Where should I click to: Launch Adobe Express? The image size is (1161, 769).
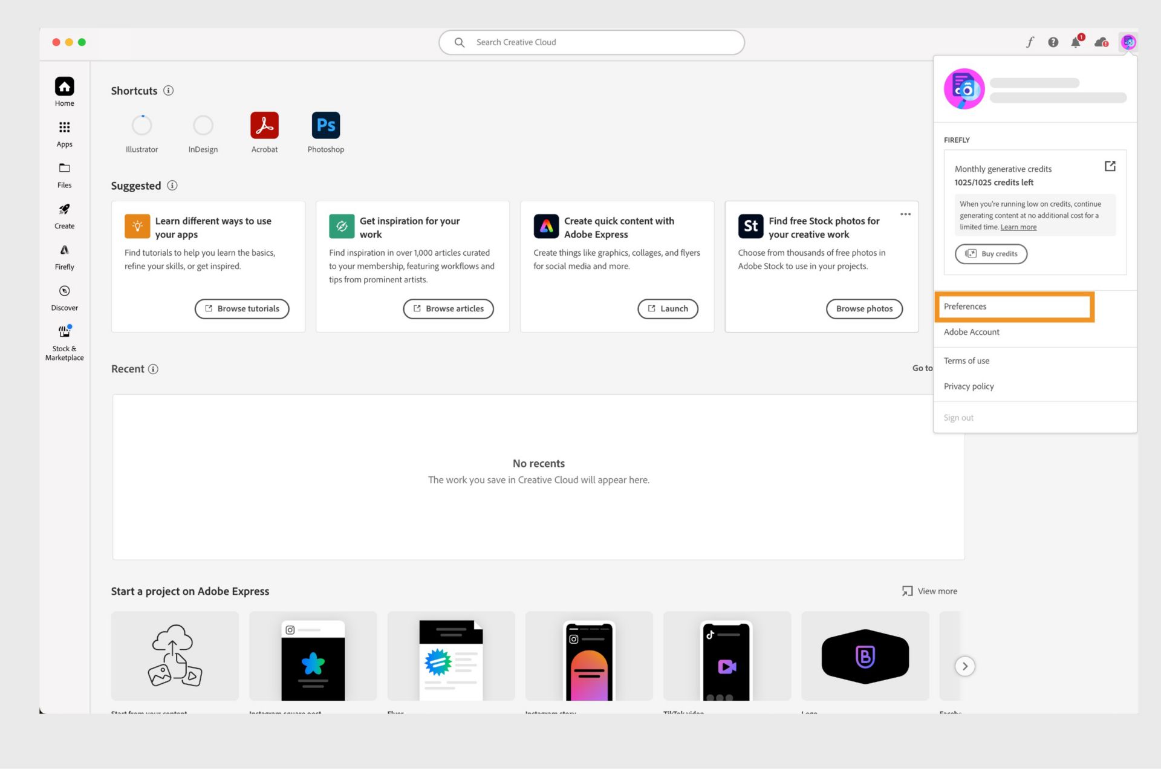(x=668, y=308)
